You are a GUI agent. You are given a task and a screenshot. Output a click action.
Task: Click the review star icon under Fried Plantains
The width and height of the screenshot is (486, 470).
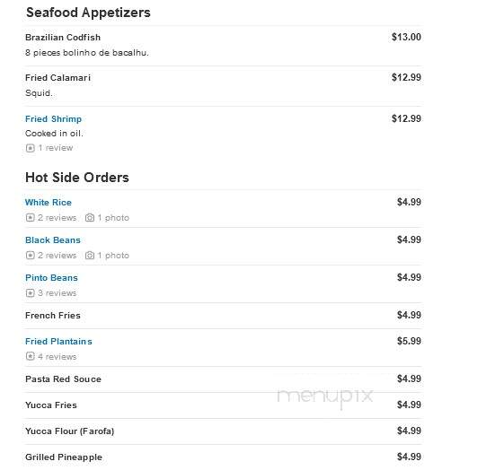[30, 356]
